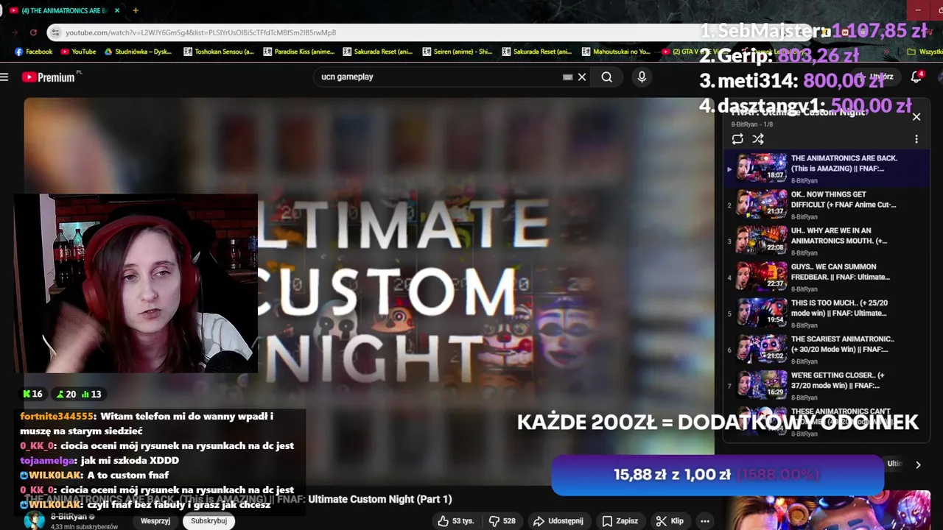Viewport: 943px width, 530px height.
Task: Open 8-BitRyan channel avatar
Action: click(34, 520)
